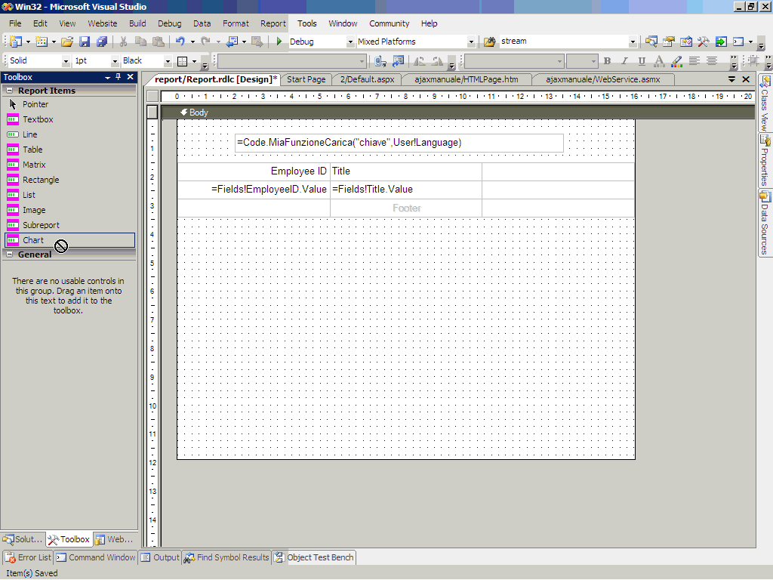The image size is (773, 580).
Task: Open the Build menu
Action: 137,23
